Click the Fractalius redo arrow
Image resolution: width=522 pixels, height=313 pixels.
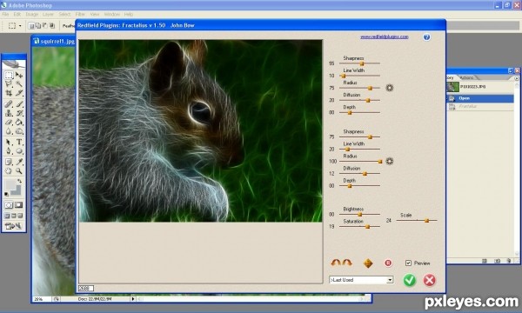click(347, 263)
